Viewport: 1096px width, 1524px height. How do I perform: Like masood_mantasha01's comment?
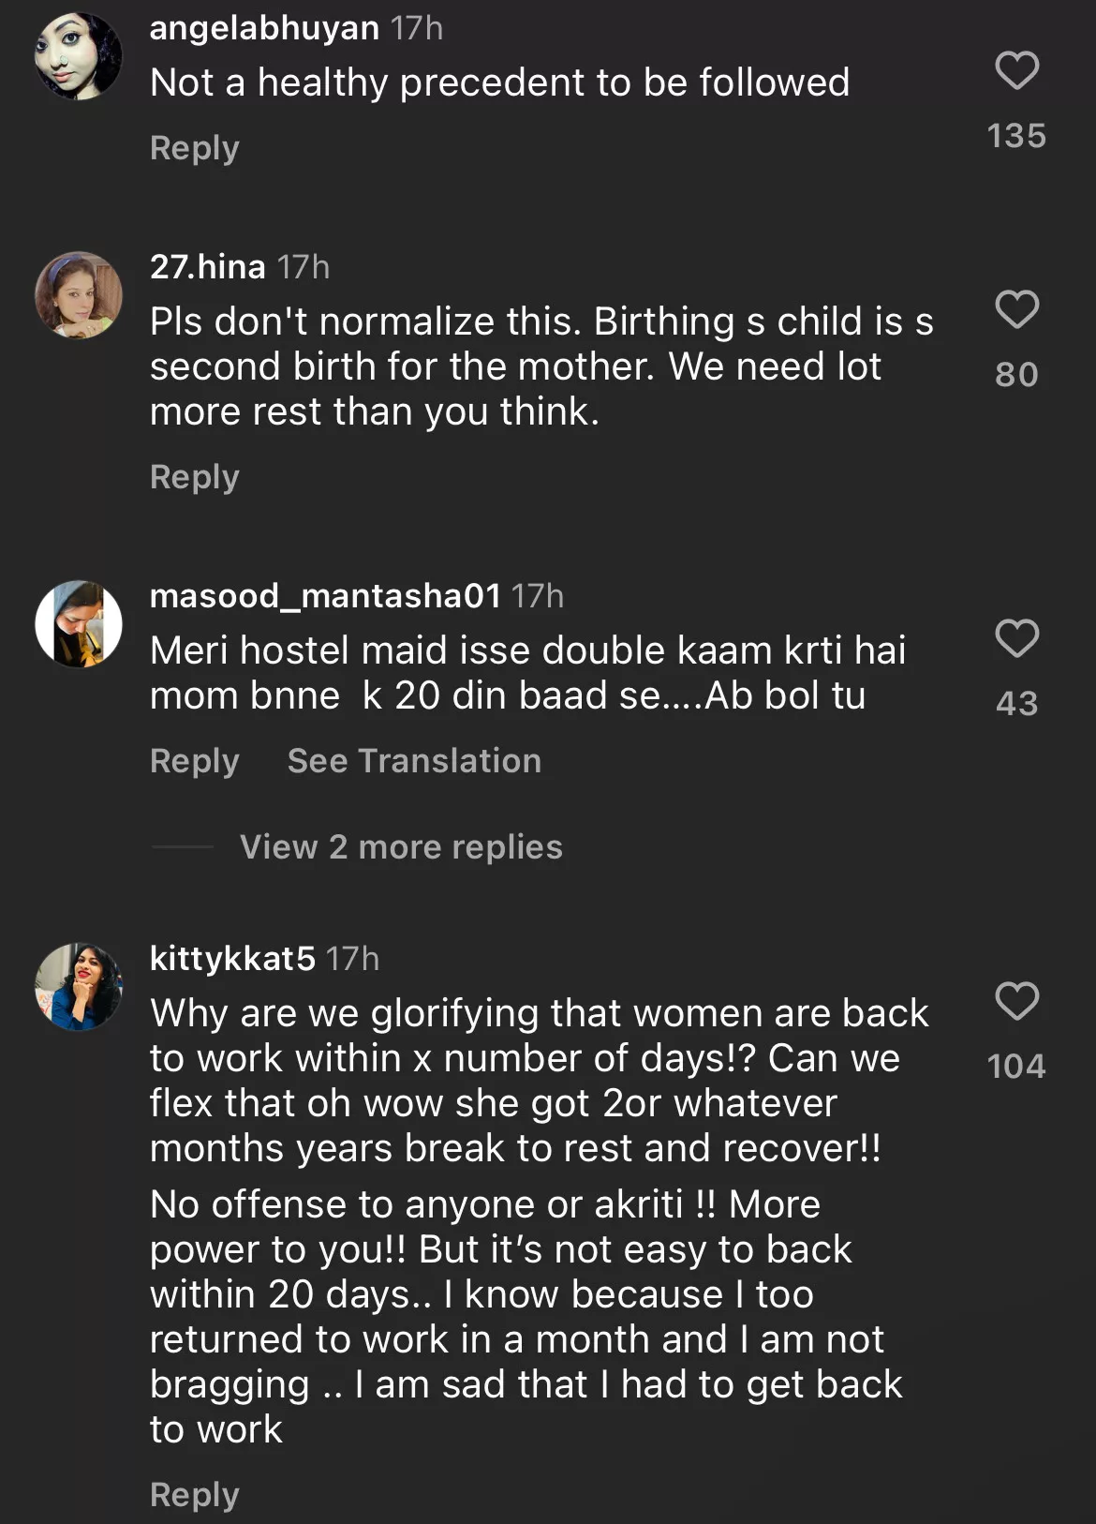(x=1016, y=639)
